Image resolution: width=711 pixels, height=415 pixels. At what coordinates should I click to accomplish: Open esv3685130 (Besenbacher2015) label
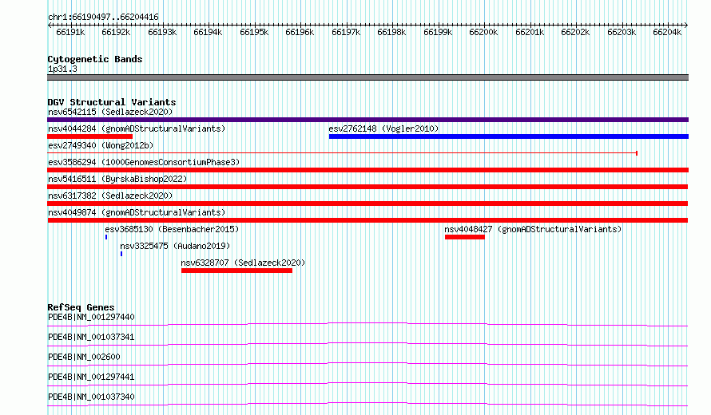[172, 229]
